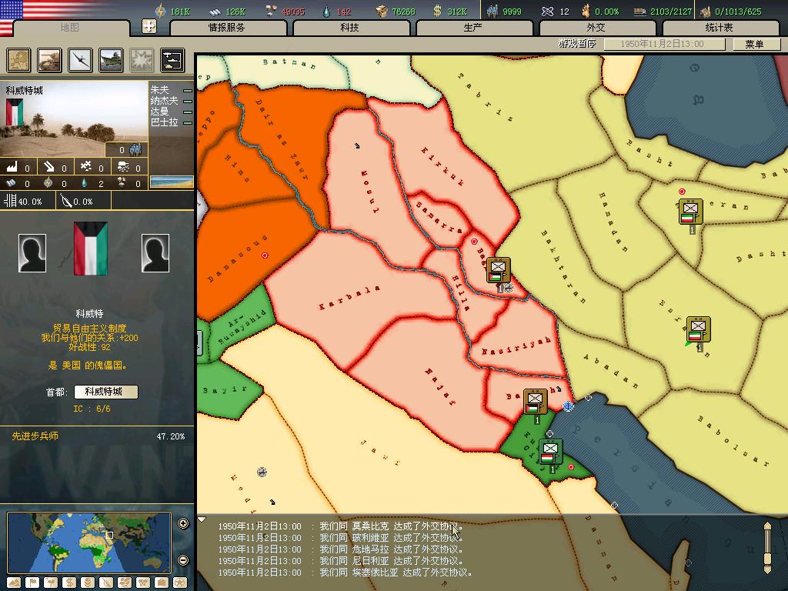
Task: Click the energy lightning icon showing 181K
Action: pos(160,11)
